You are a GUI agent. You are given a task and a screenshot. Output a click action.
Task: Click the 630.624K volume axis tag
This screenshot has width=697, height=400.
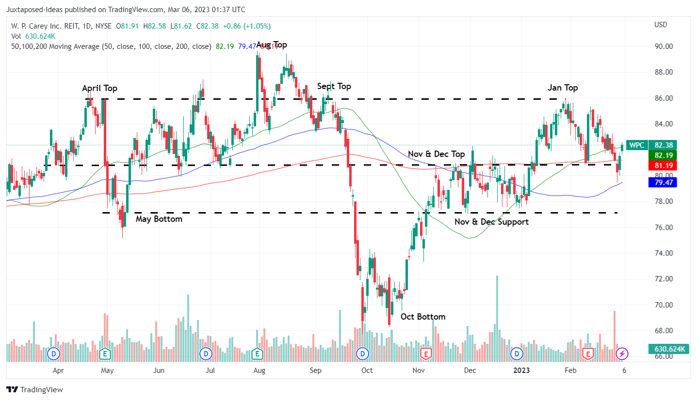[x=669, y=349]
